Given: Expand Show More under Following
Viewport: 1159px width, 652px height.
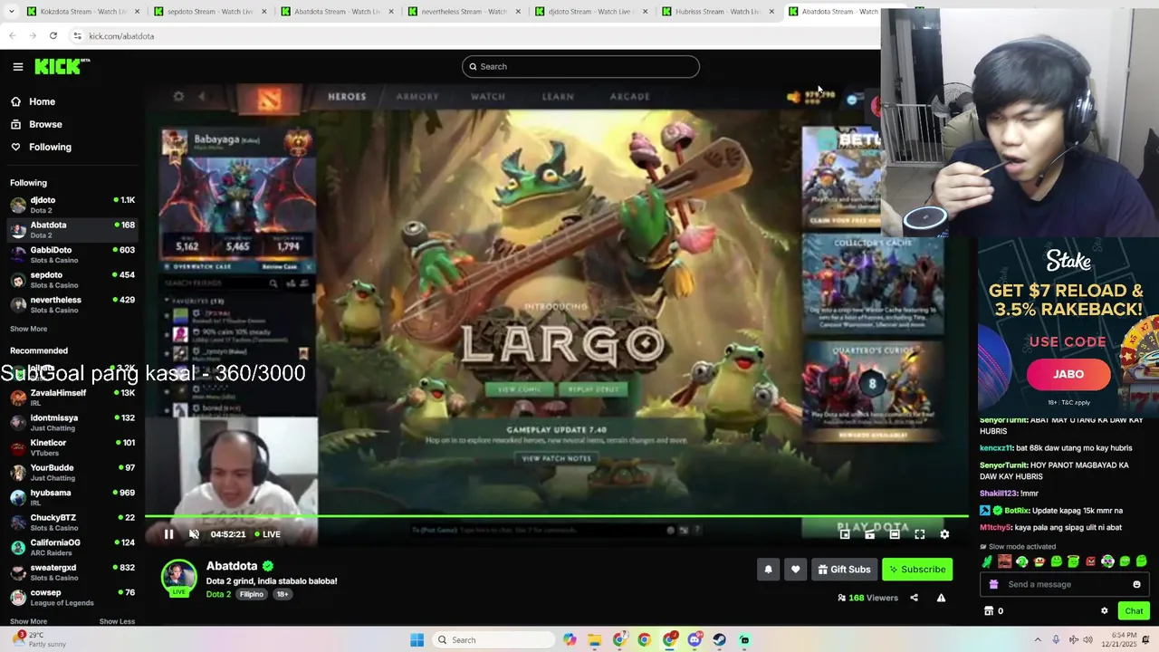Looking at the screenshot, I should point(28,329).
